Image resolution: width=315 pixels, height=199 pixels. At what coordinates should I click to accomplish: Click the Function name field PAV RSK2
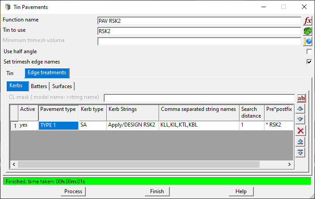click(x=199, y=21)
